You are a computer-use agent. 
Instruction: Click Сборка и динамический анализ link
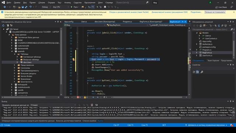point(129,12)
